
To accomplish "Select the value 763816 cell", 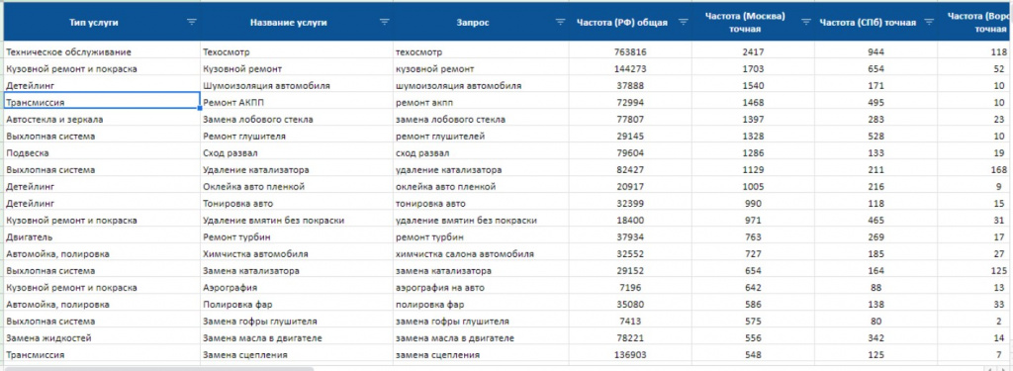I will [x=630, y=51].
